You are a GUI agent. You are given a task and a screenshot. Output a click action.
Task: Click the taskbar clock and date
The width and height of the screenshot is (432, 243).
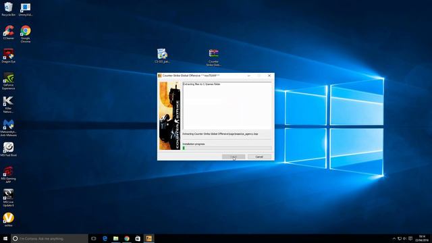click(422, 238)
